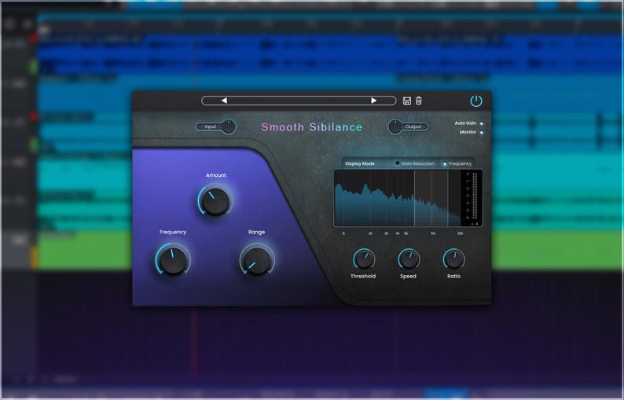Open the preset name selector bar
624x400 pixels.
pos(299,101)
